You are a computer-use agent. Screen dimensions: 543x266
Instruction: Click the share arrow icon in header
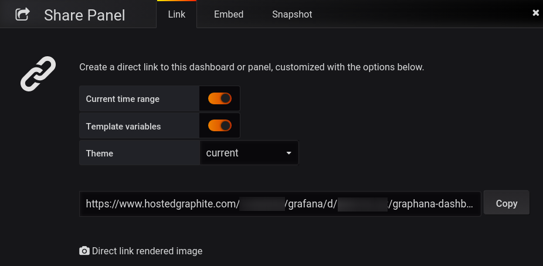click(x=22, y=15)
